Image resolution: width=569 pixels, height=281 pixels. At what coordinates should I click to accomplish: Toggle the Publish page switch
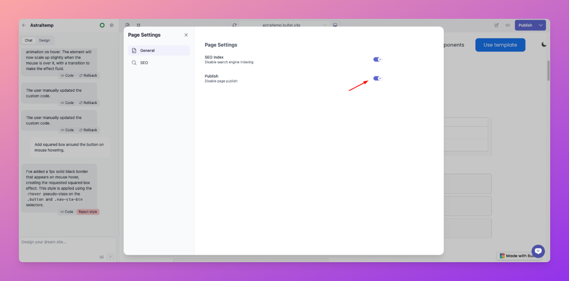[378, 78]
